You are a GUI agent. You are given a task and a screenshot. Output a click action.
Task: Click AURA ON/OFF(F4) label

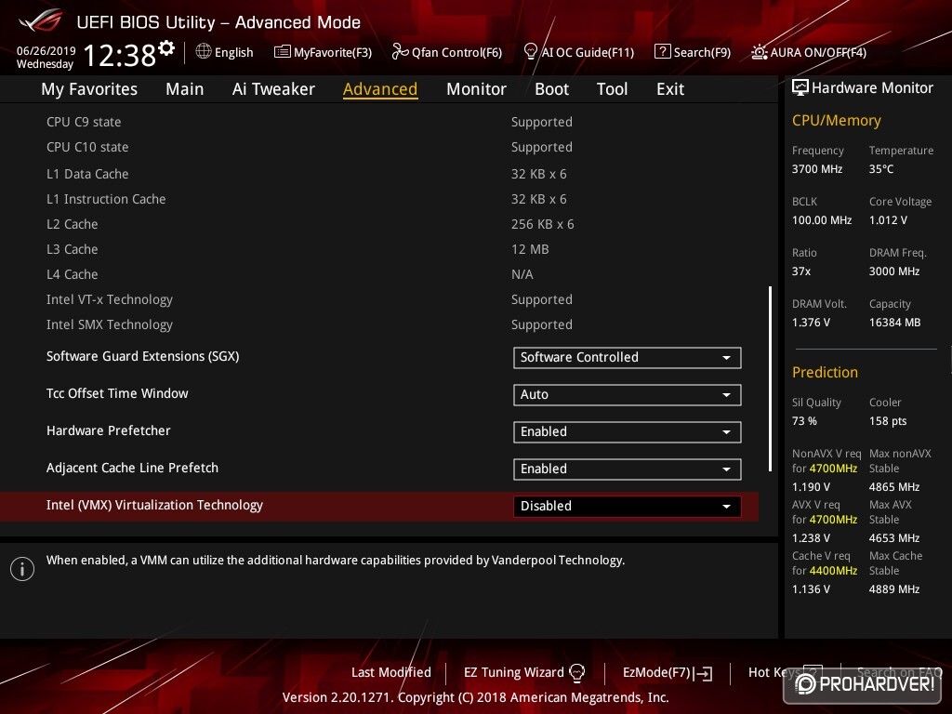[818, 52]
